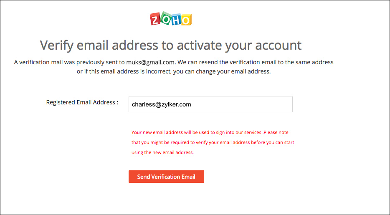Click red notice line starting "that you might"
The width and height of the screenshot is (390, 215).
(213, 142)
